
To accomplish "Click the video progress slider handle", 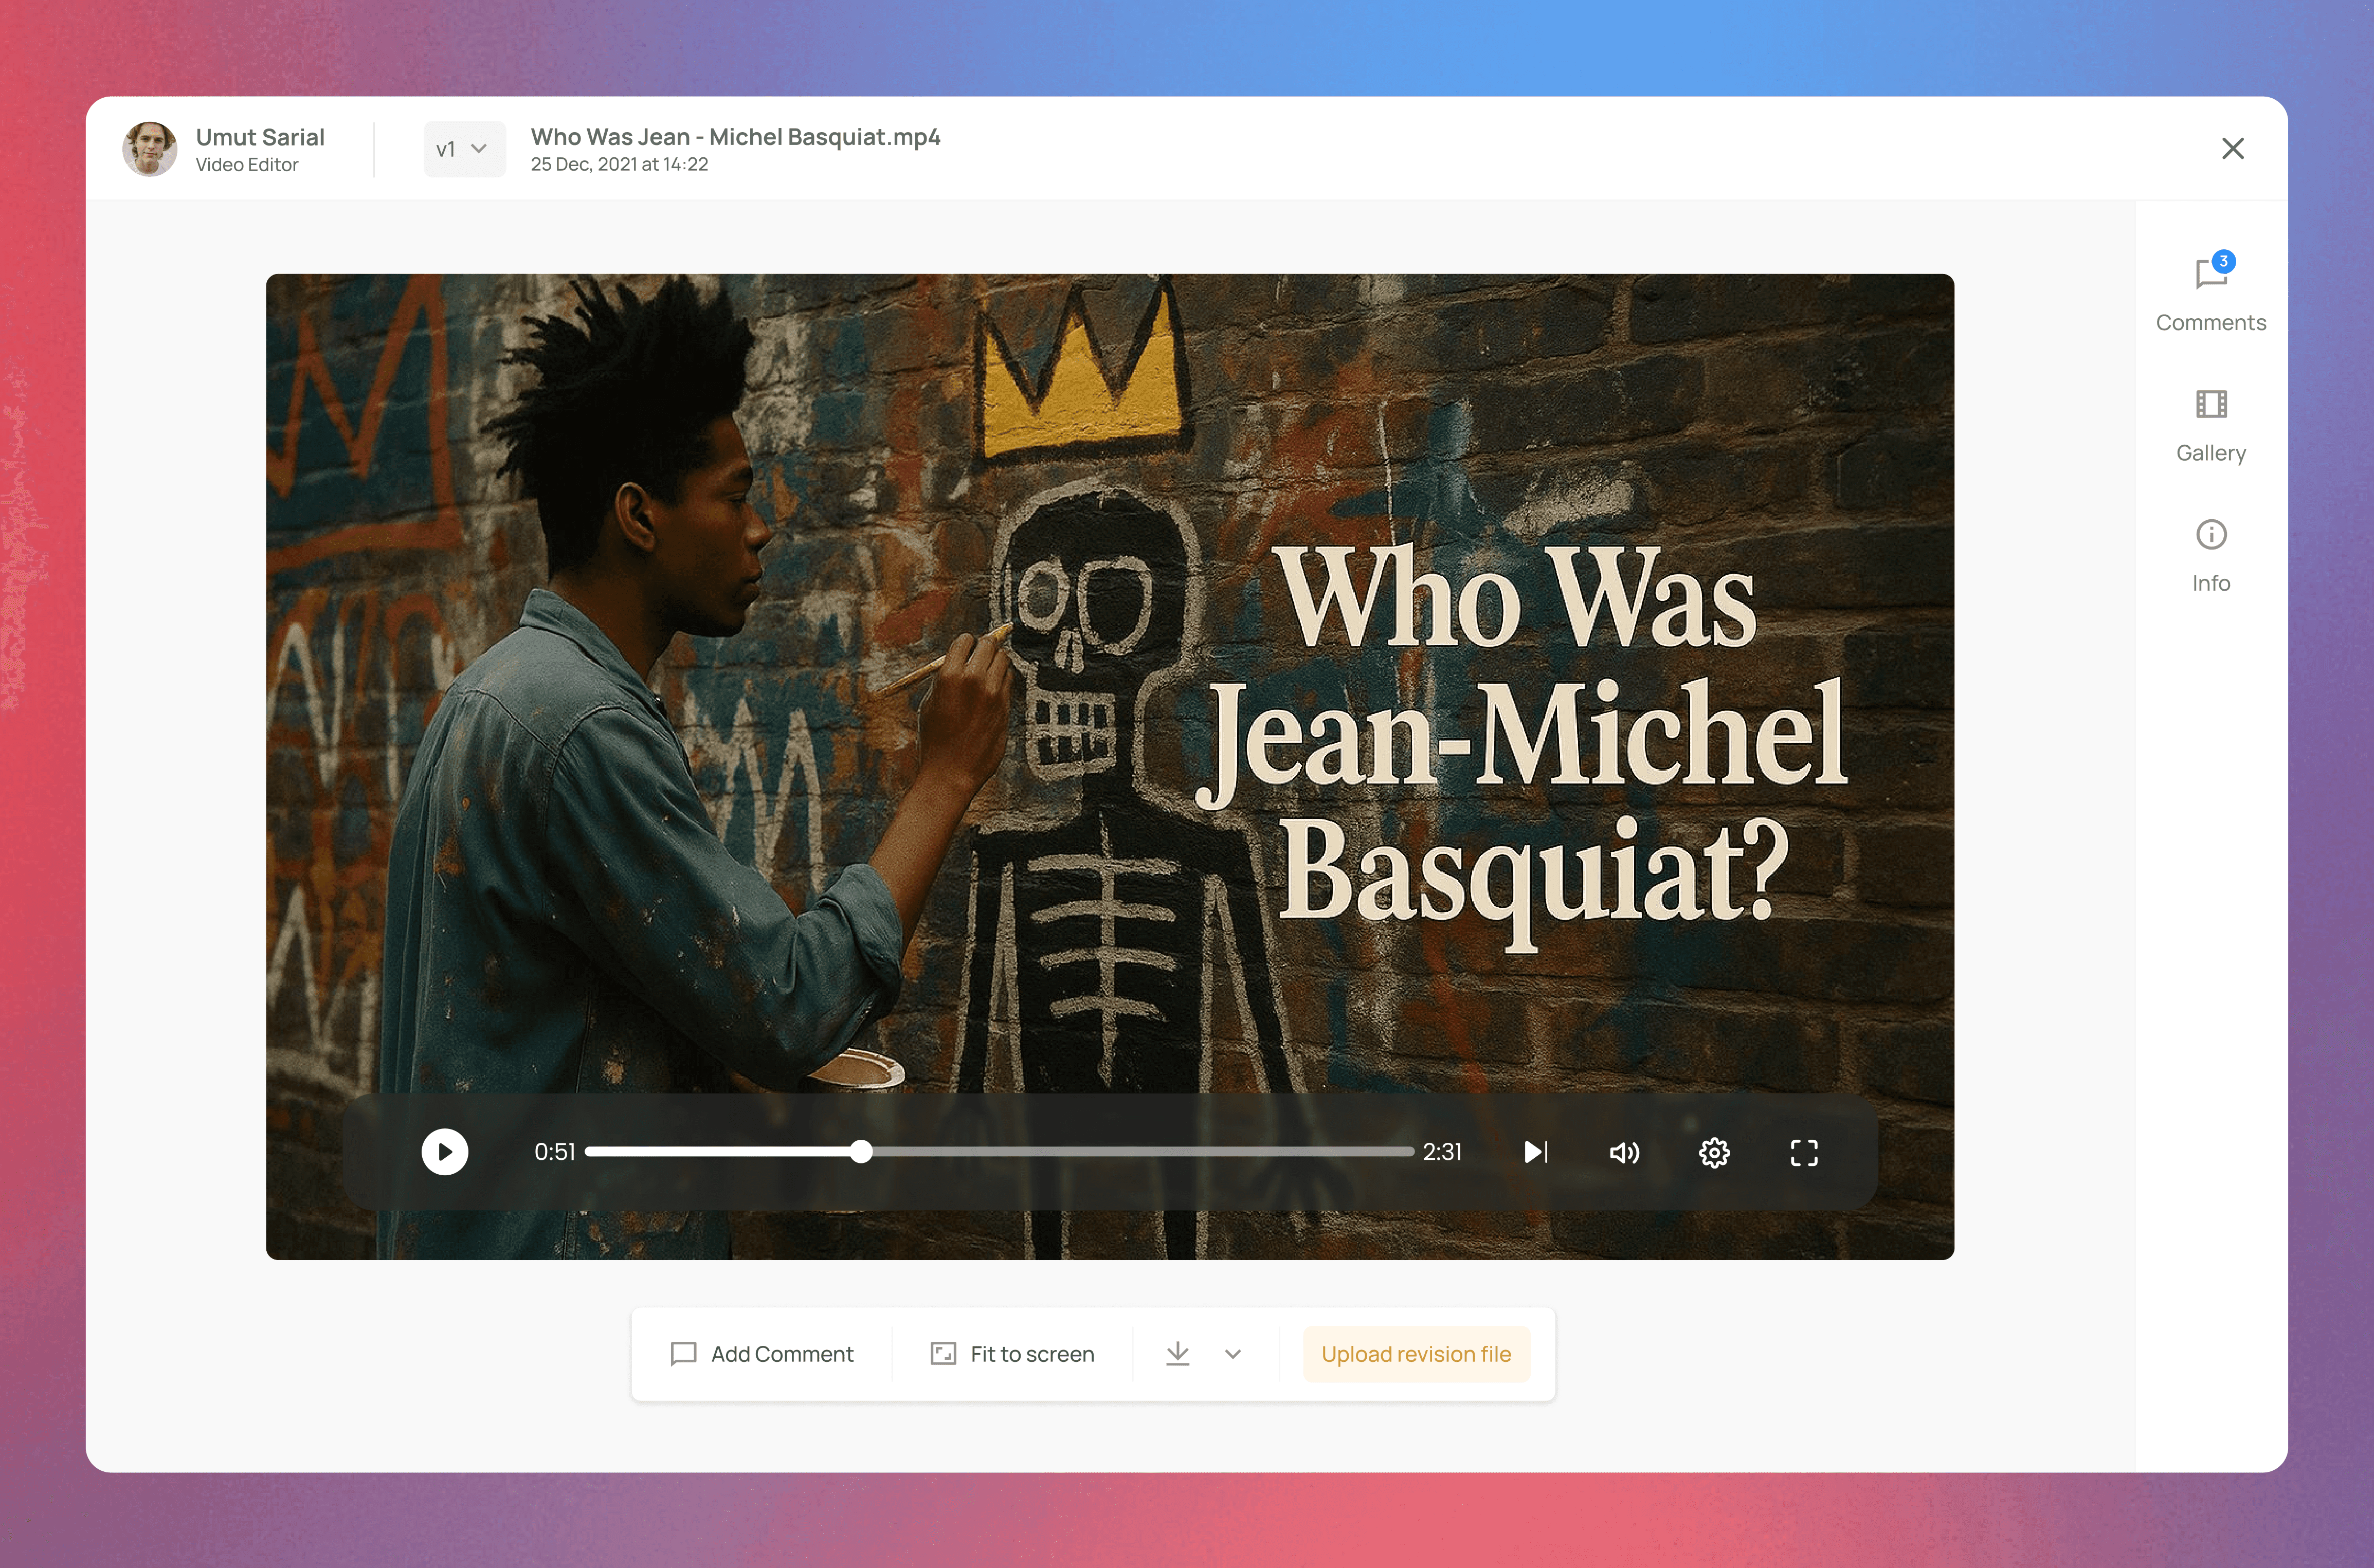I will pos(861,1152).
